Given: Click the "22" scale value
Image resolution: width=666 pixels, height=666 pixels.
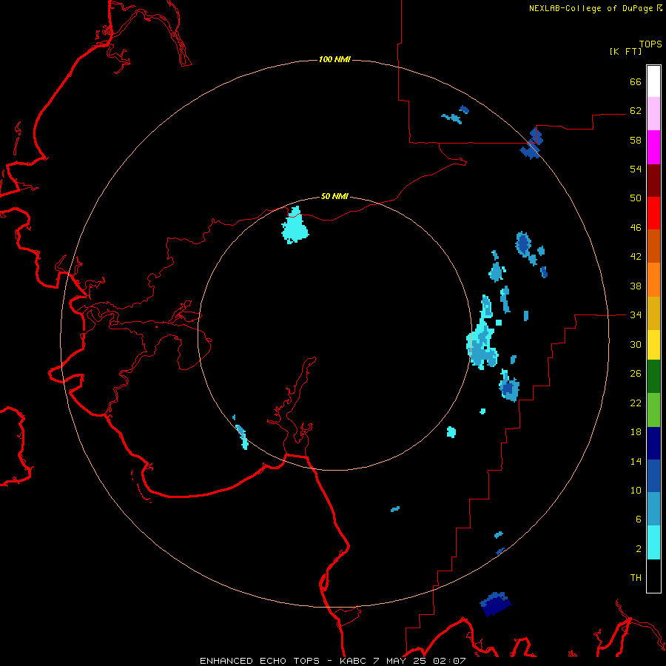Looking at the screenshot, I should [x=636, y=403].
